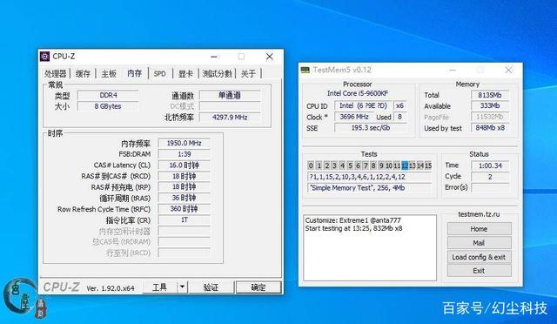The width and height of the screenshot is (557, 324).
Task: Click the Clock value 3696 MHz
Action: tap(354, 117)
